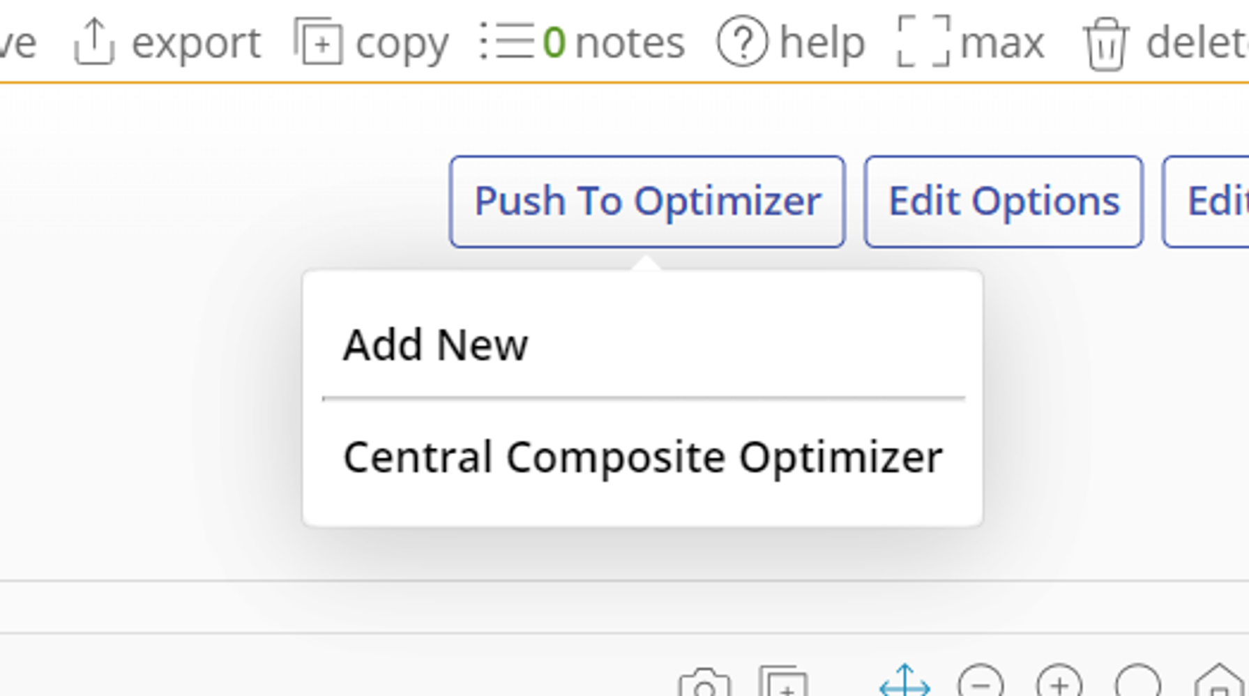Click the partially visible Edit button
Viewport: 1249px width, 696px height.
[x=1216, y=202]
